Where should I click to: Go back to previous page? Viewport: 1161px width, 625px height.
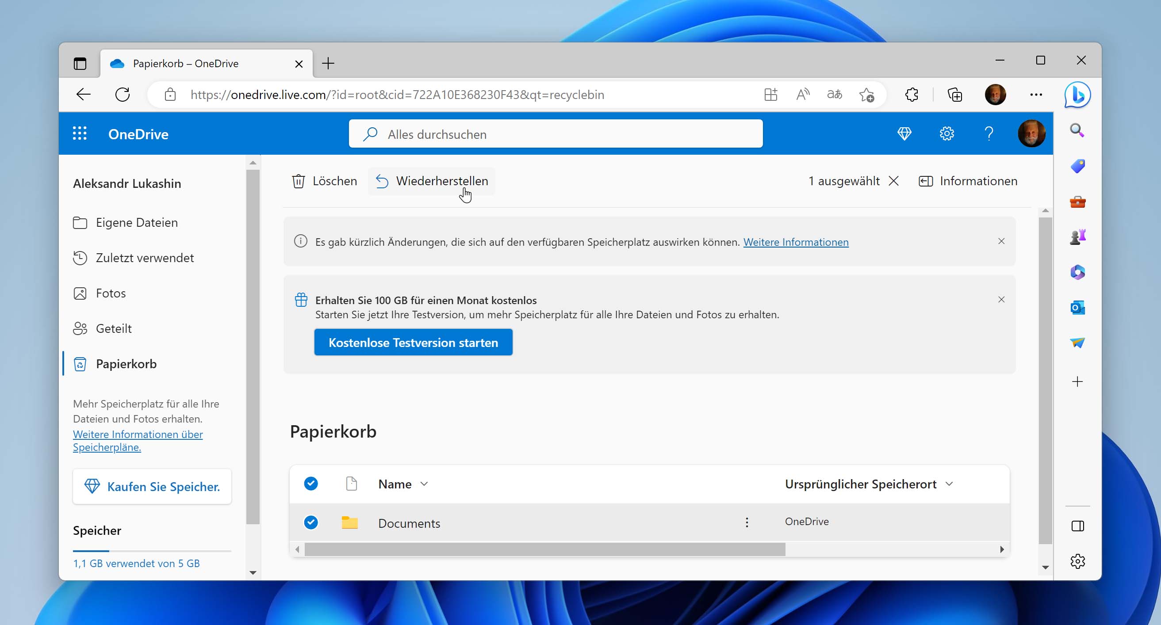tap(84, 95)
